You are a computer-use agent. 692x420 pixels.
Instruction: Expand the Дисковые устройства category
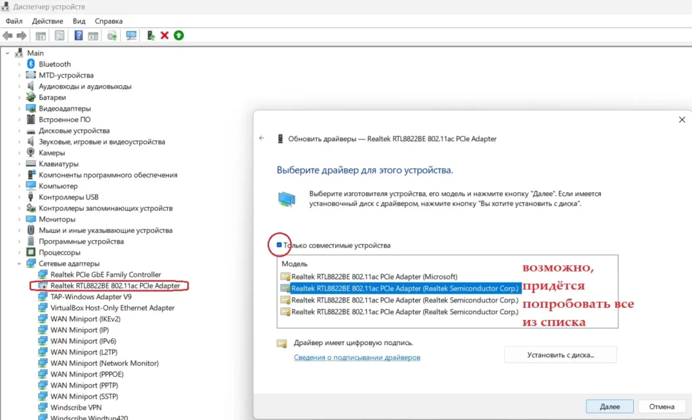coord(19,130)
